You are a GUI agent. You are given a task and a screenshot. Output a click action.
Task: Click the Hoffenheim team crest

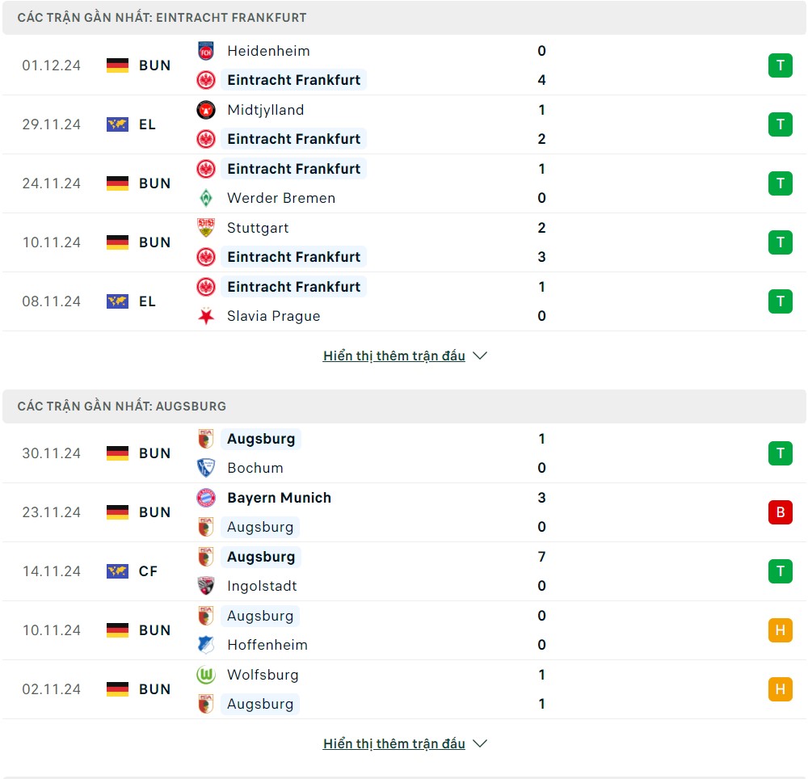206,645
